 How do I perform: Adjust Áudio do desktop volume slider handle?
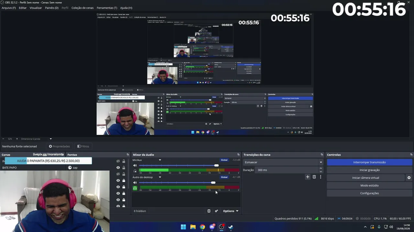point(213,183)
